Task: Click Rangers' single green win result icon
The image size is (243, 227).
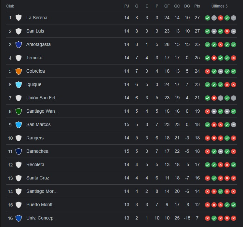Action: [227, 138]
